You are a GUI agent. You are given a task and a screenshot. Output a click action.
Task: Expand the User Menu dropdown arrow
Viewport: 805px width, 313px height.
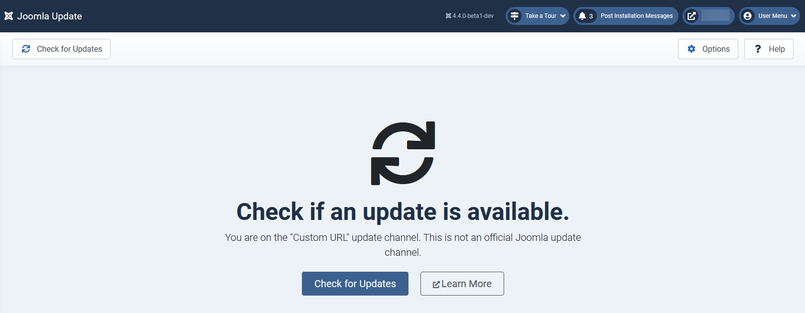point(794,16)
